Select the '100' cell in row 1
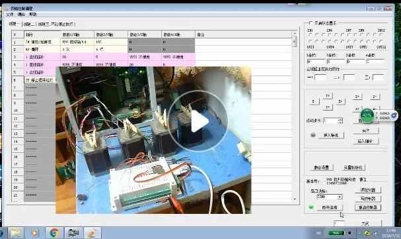This screenshot has width=401, height=239. click(111, 42)
